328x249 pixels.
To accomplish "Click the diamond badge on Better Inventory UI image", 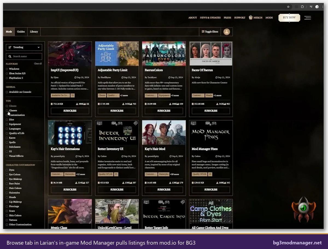I will (136, 123).
